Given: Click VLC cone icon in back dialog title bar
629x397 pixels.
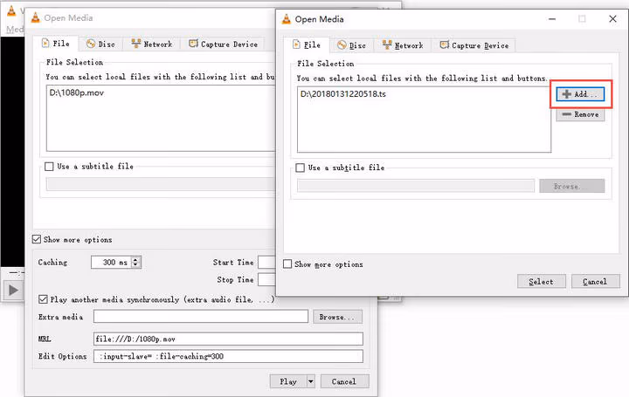Looking at the screenshot, I should pos(36,17).
